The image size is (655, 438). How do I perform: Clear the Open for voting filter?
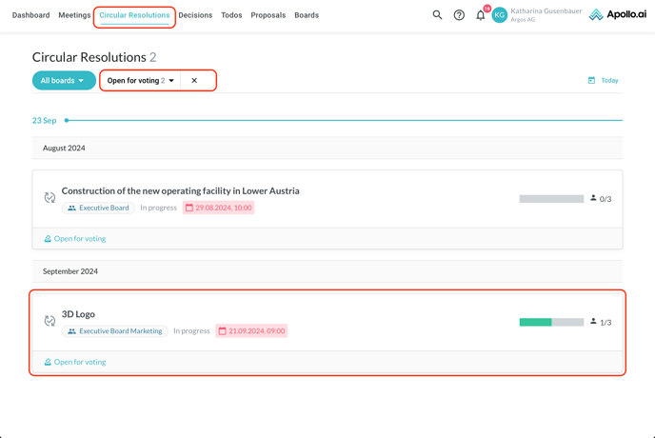(194, 81)
